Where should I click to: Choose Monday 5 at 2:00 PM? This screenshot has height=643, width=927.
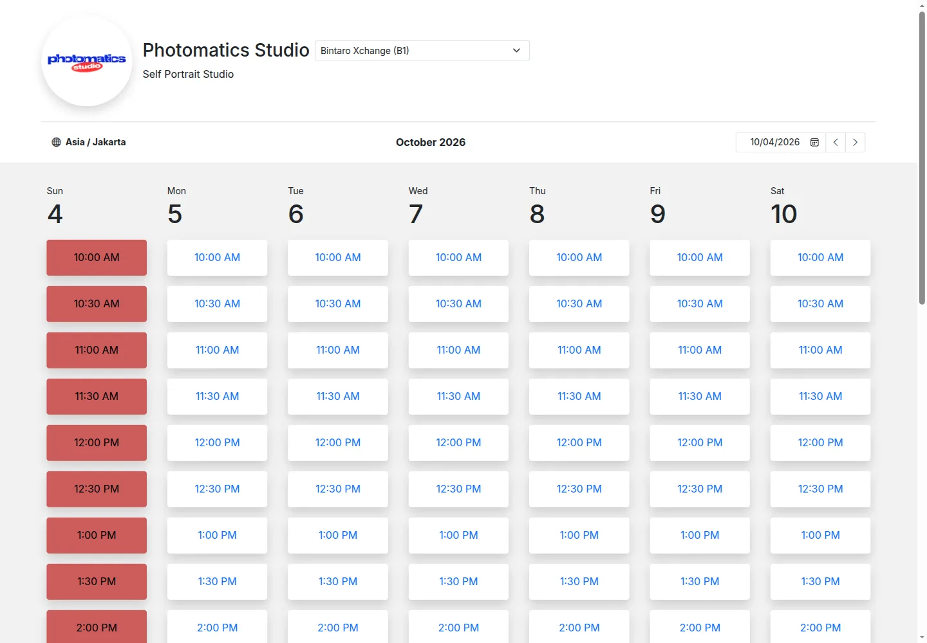(217, 627)
